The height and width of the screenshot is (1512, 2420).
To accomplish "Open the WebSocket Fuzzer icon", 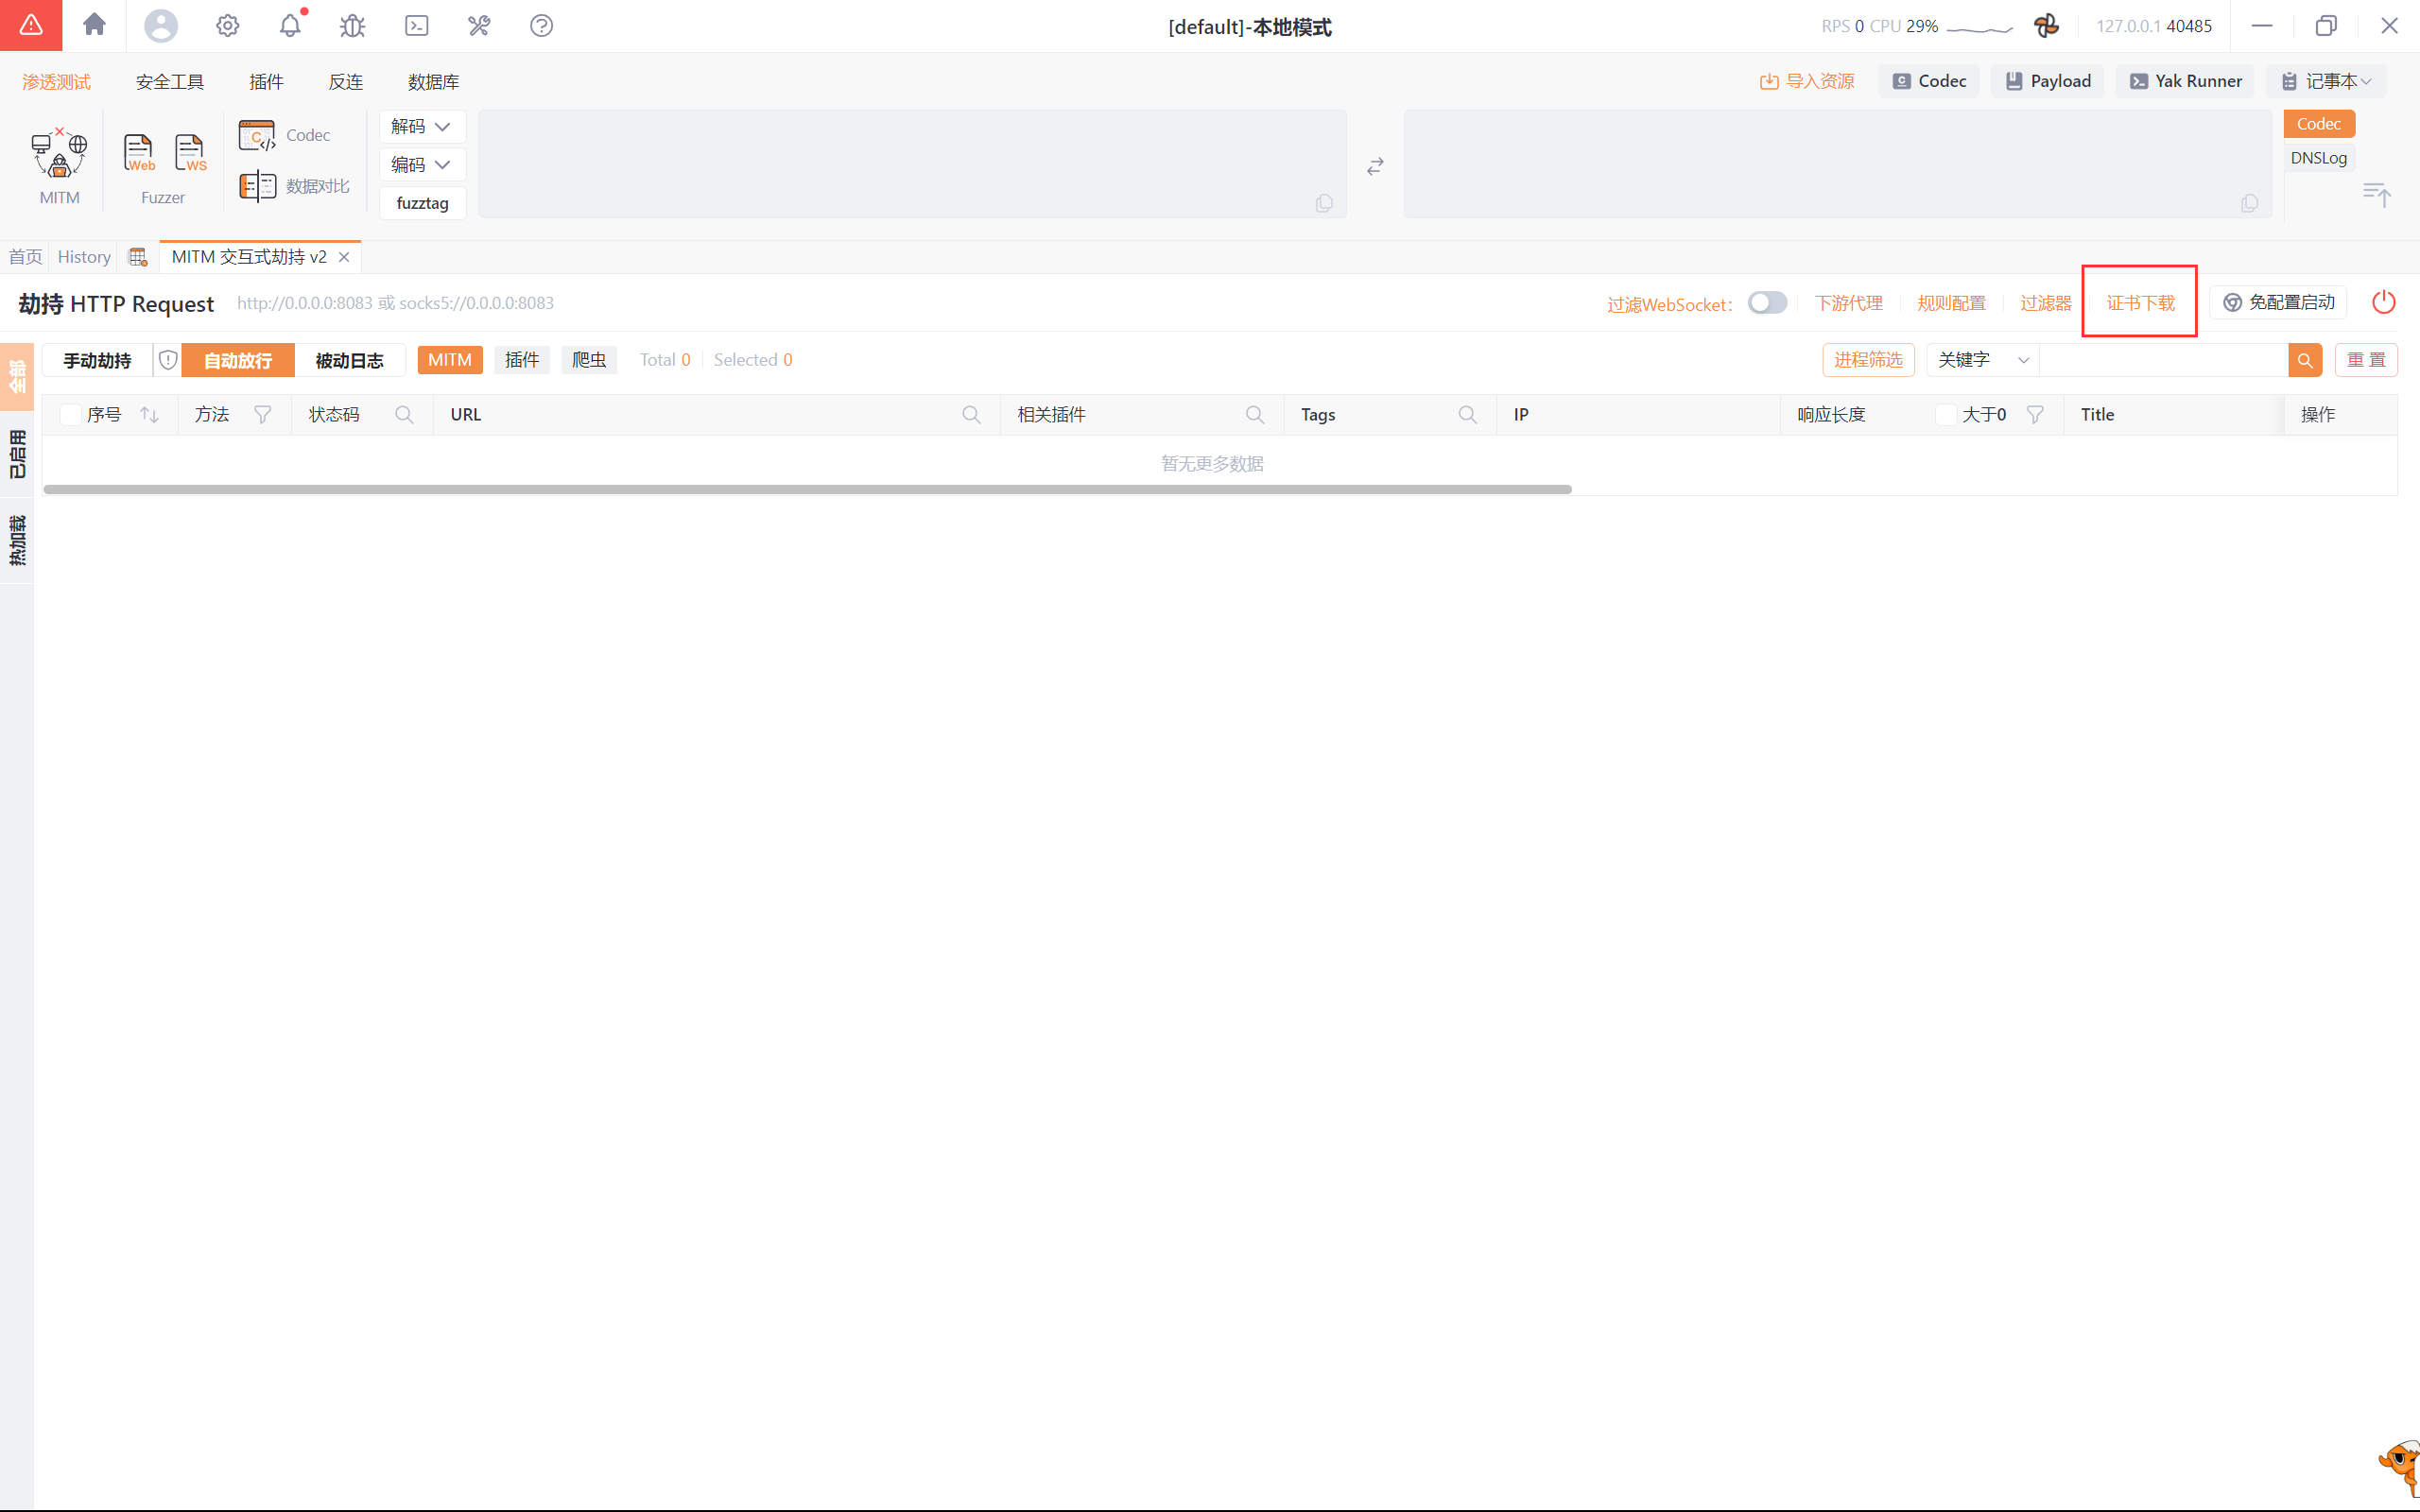I will pos(190,153).
